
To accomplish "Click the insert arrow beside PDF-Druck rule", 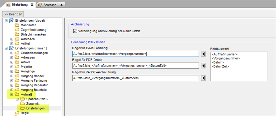I will [x=203, y=66].
